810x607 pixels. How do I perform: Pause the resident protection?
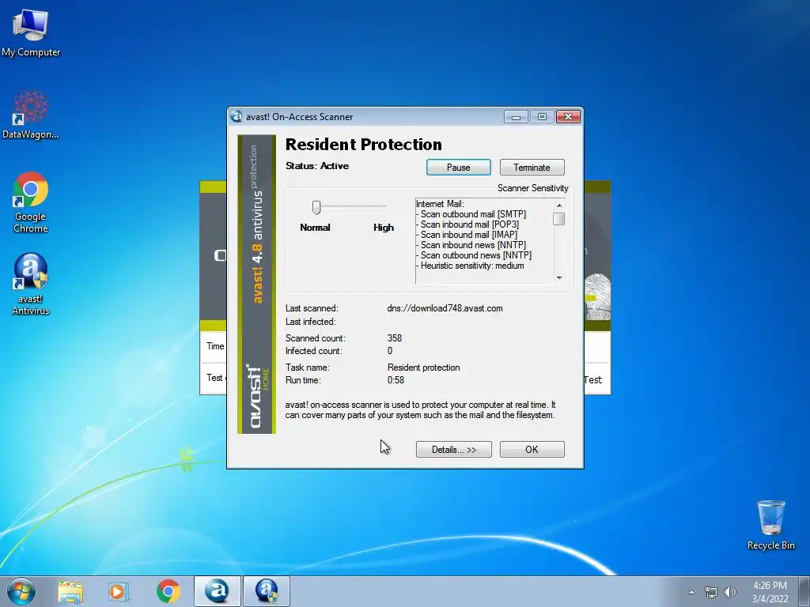459,168
